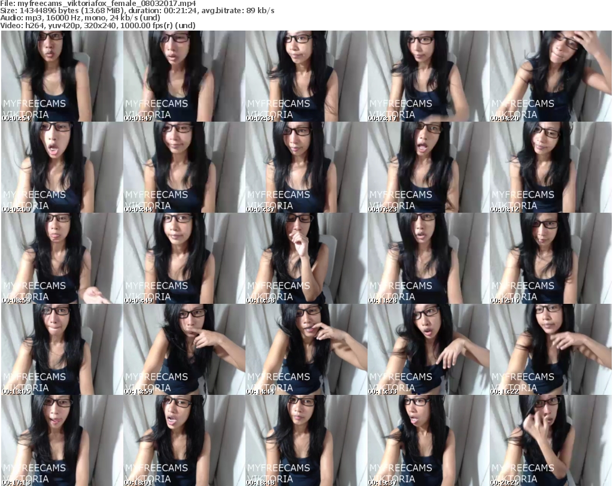Click the thumbnail marked 00:18:48
The height and width of the screenshot is (486, 613).
tap(306, 440)
